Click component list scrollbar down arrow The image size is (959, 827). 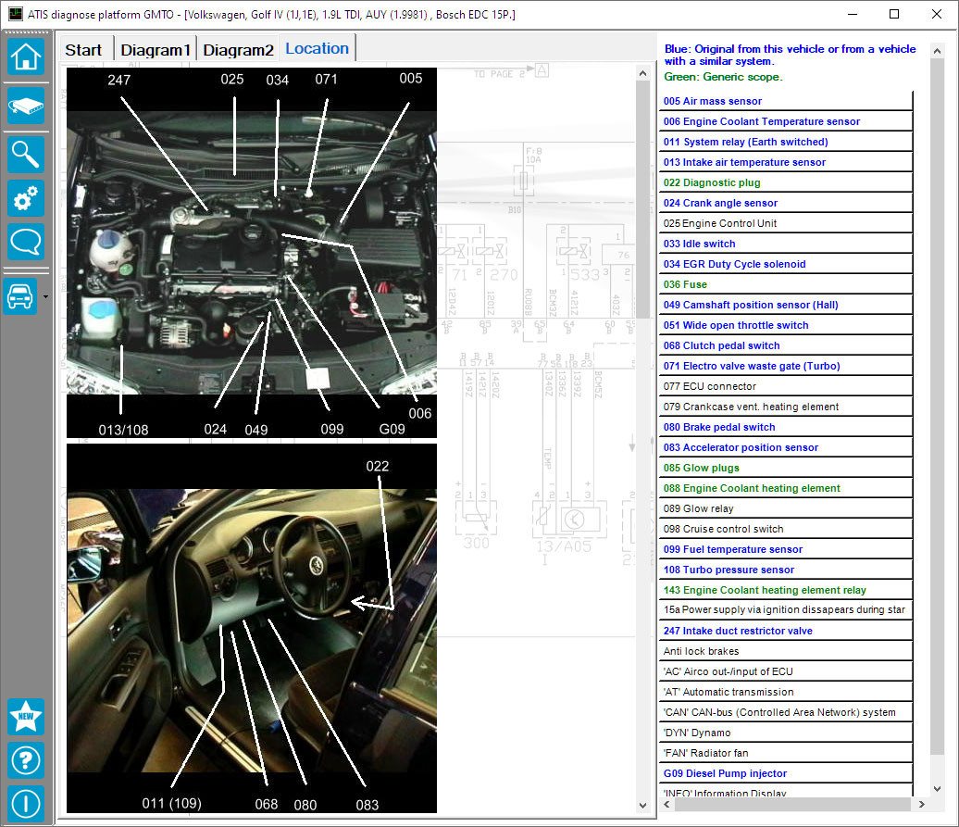pyautogui.click(x=937, y=789)
